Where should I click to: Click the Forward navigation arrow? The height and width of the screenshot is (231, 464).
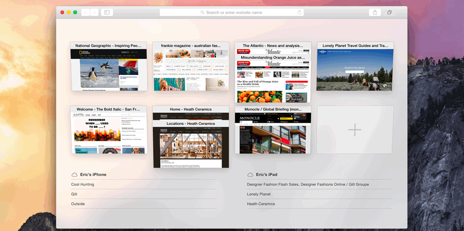coord(94,13)
